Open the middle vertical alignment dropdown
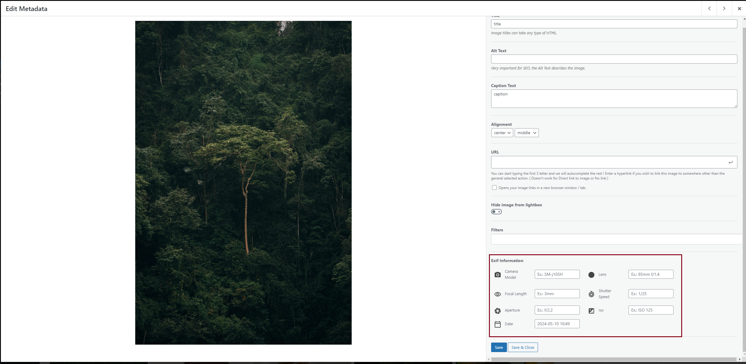The image size is (746, 364). coord(526,133)
